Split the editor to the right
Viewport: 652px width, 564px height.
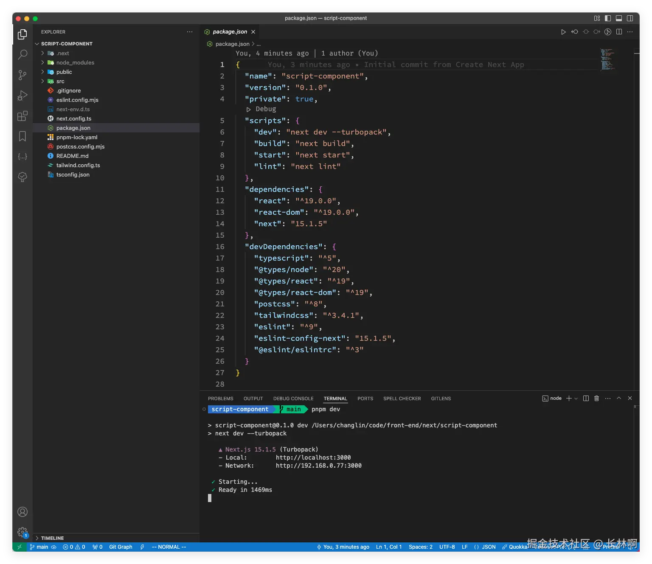619,32
